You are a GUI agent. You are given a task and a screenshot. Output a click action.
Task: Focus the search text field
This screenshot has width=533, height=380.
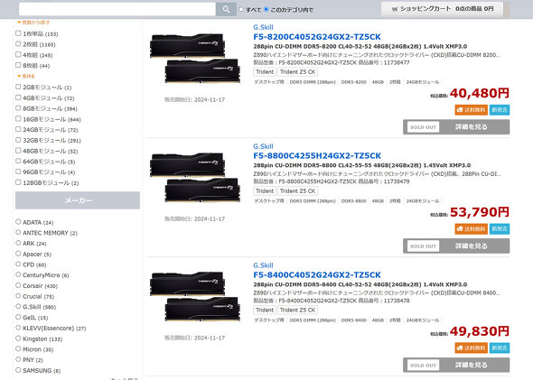click(x=117, y=9)
